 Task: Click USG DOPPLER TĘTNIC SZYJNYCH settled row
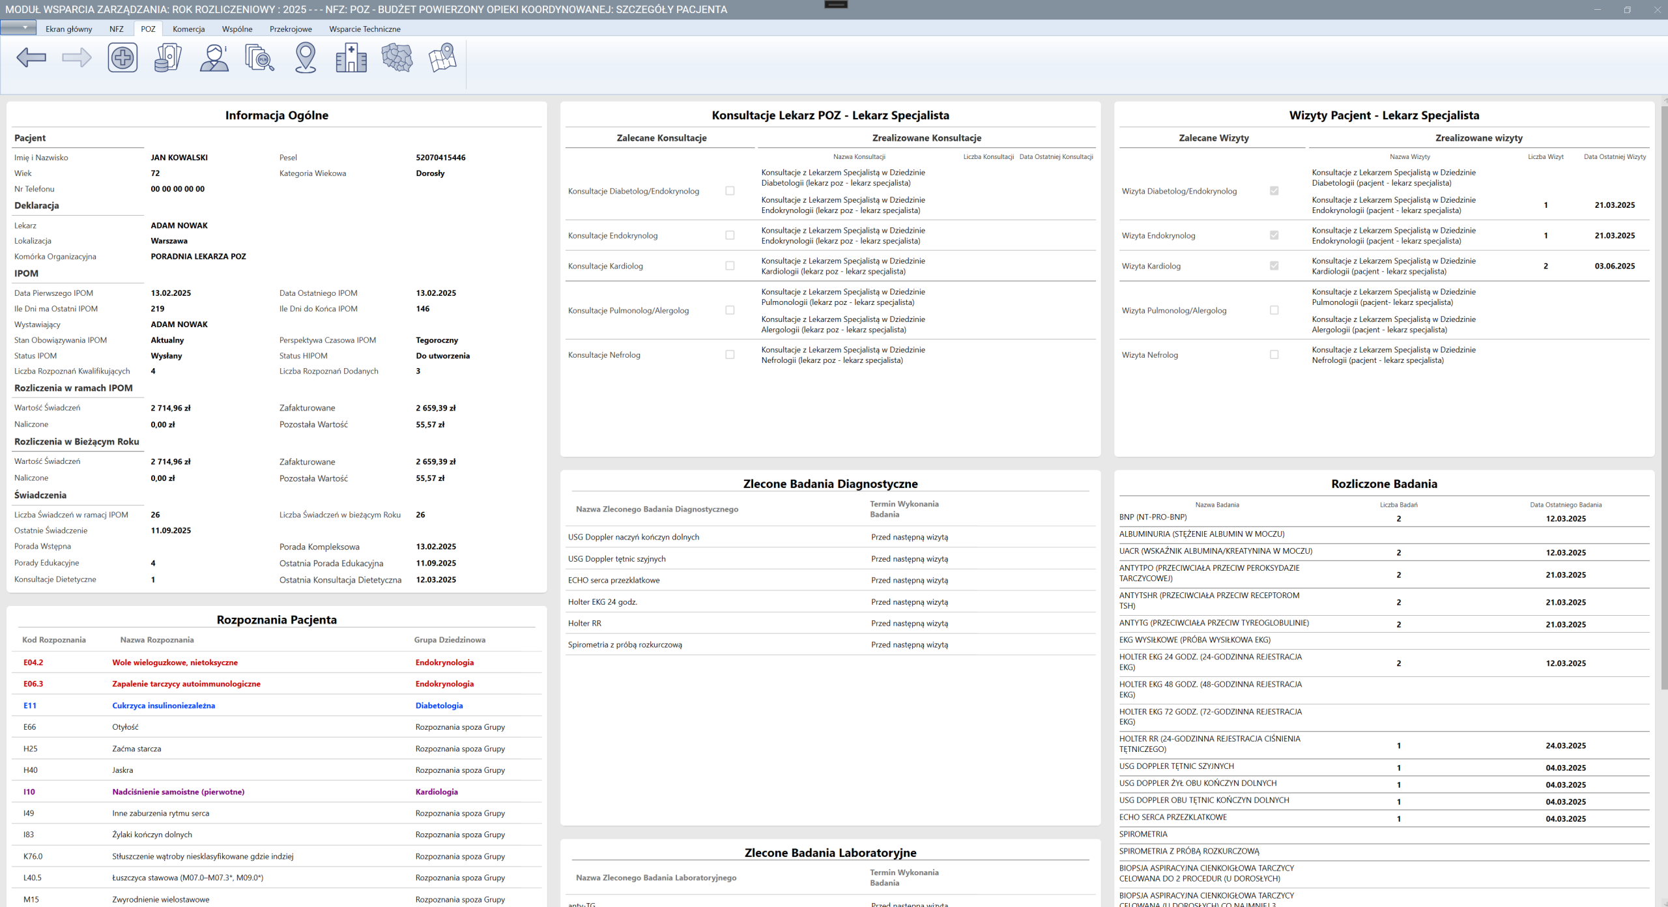pyautogui.click(x=1384, y=767)
